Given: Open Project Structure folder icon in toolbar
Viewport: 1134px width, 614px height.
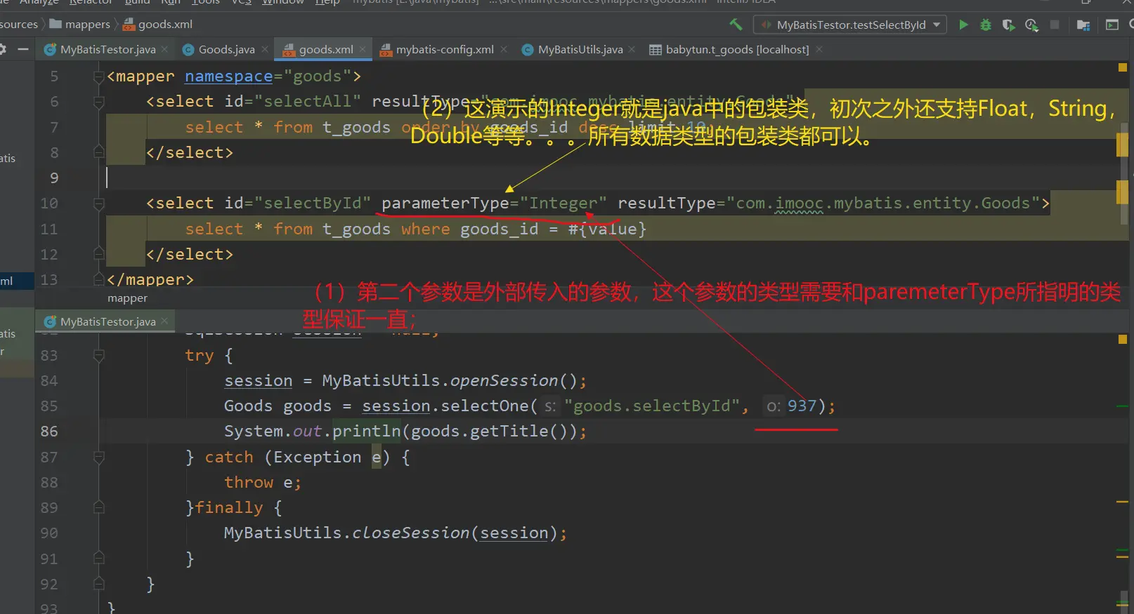Looking at the screenshot, I should (x=1083, y=25).
